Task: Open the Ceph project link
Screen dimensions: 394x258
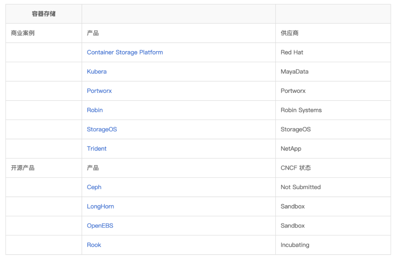Action: (x=94, y=187)
